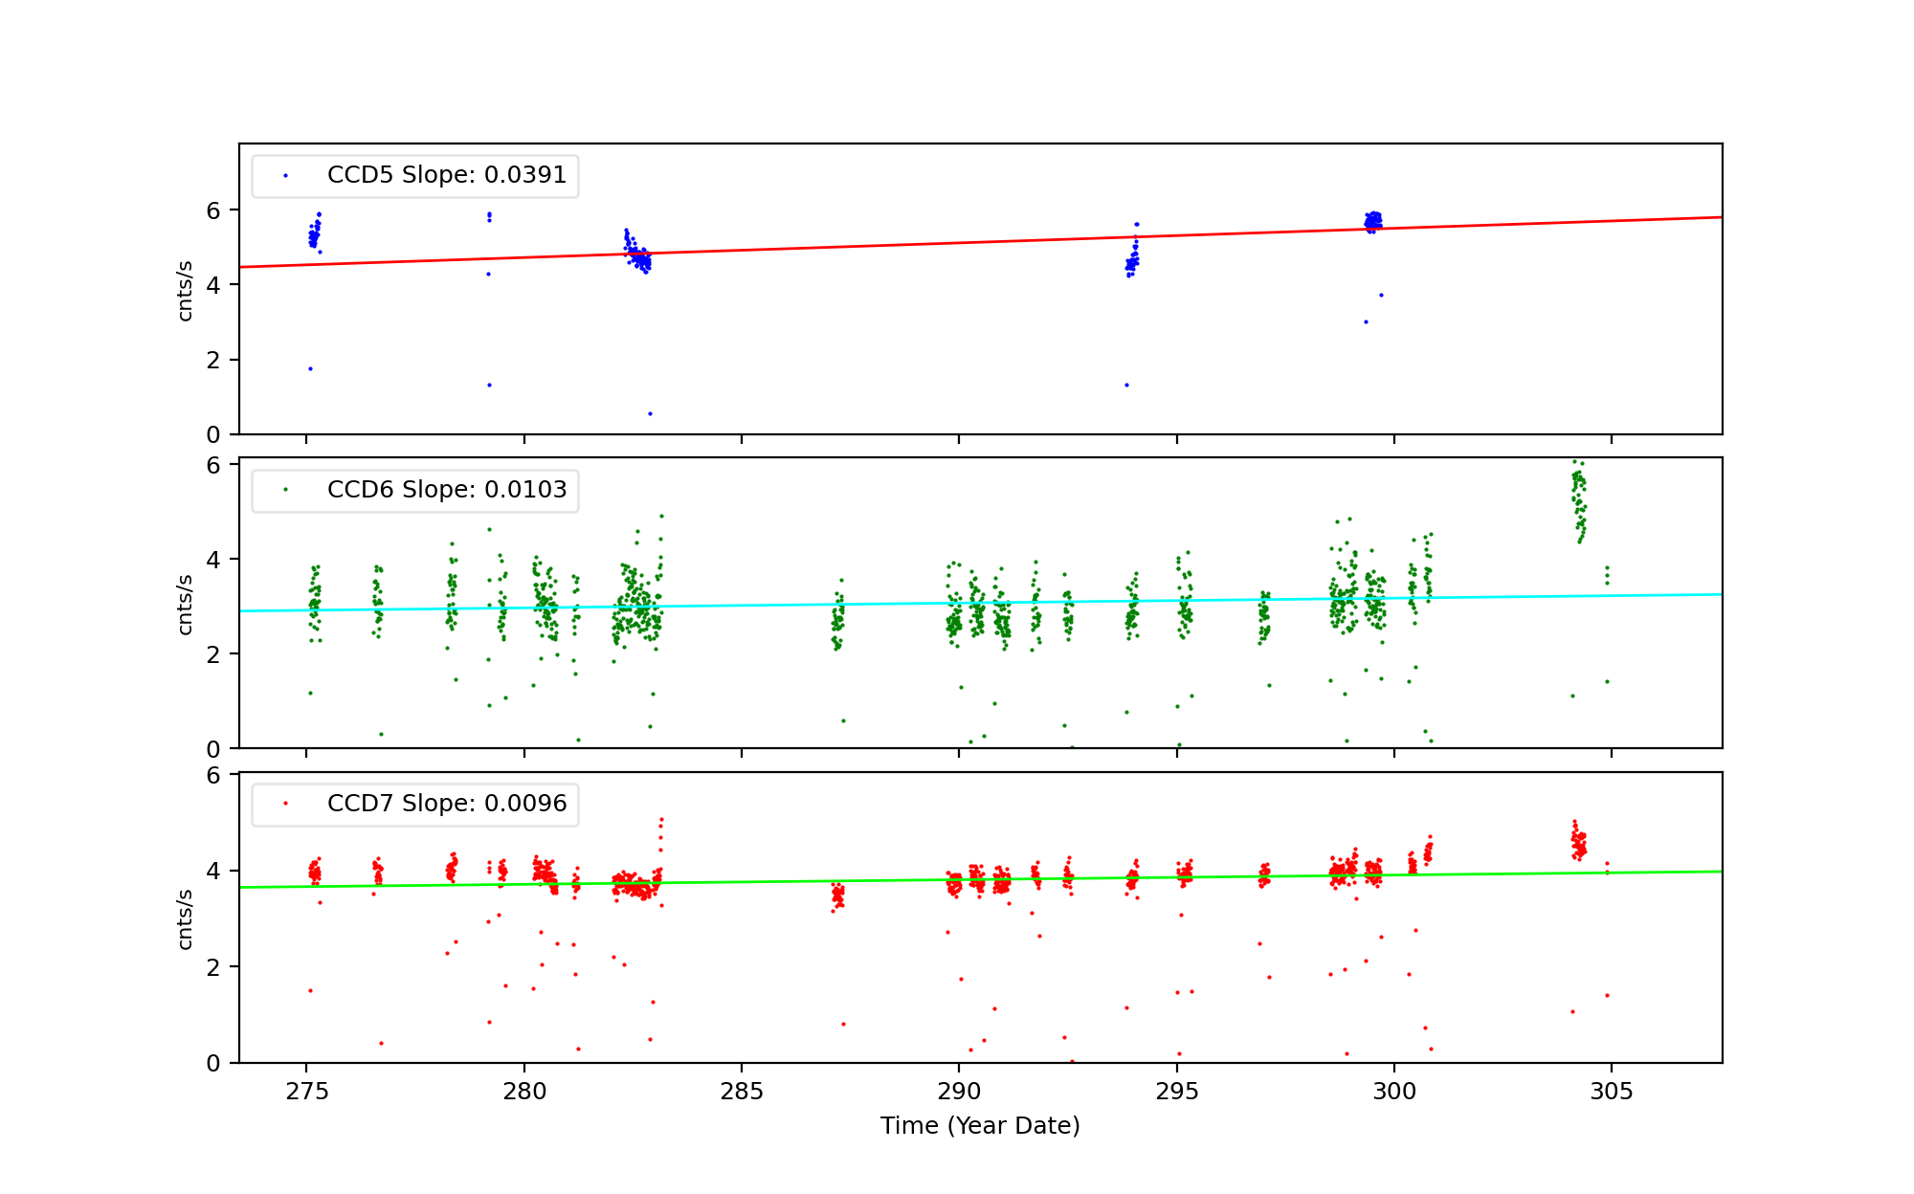Viewport: 1914px width, 1194px height.
Task: Click the green CCD6 legend marker dot
Action: click(285, 490)
